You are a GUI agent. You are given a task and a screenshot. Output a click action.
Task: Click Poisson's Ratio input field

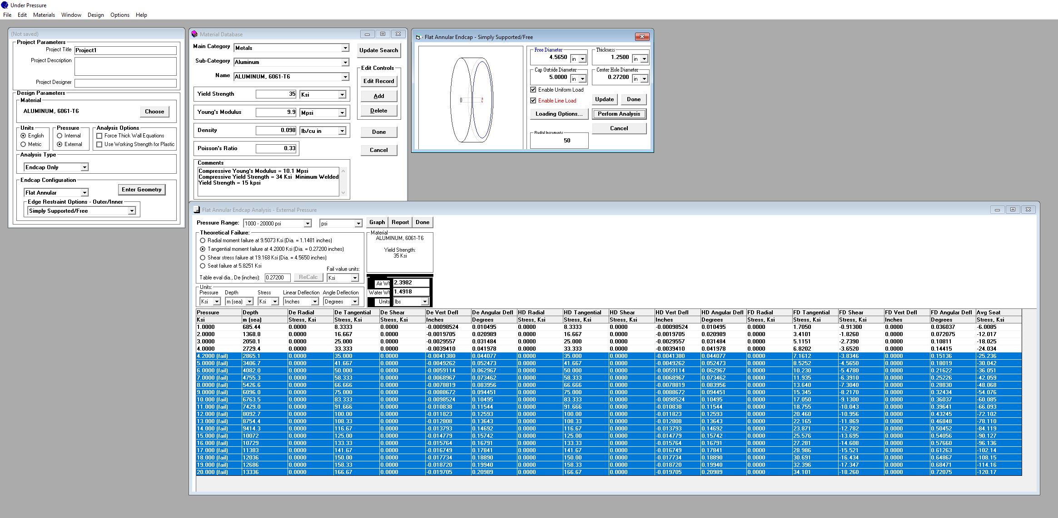pos(276,148)
